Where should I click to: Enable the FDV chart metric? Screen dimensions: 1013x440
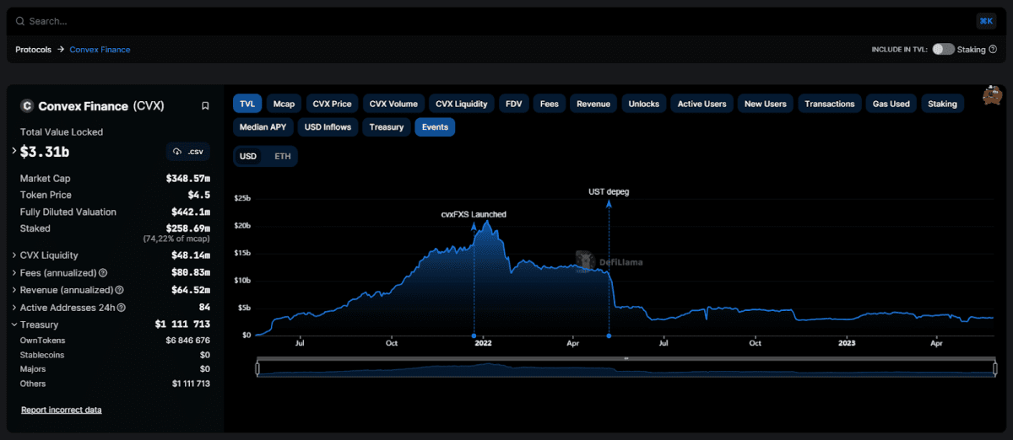[513, 104]
